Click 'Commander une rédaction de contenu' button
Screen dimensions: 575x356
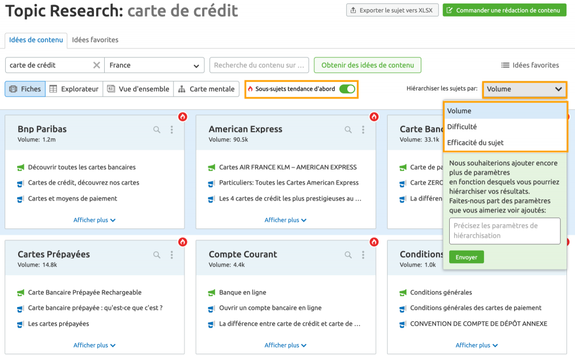pos(504,10)
